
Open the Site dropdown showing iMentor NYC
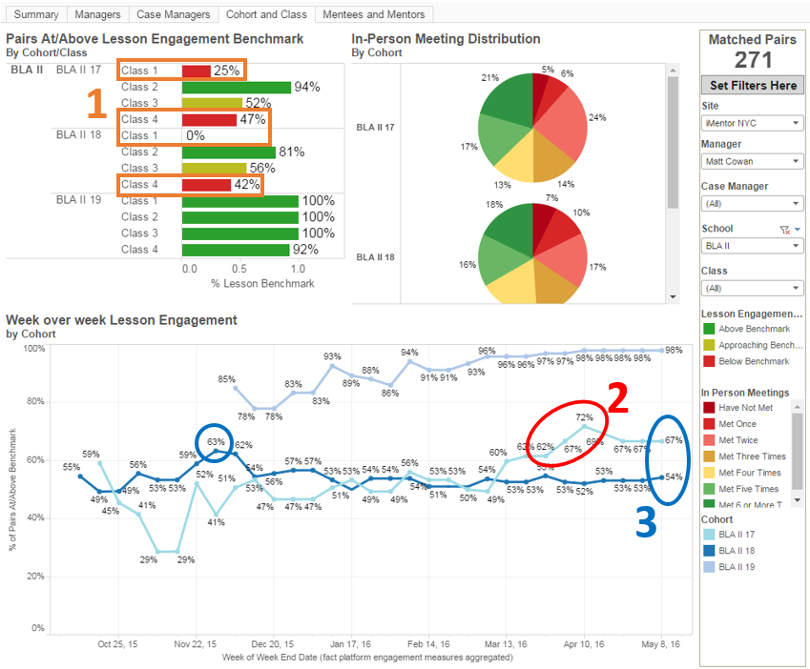752,123
